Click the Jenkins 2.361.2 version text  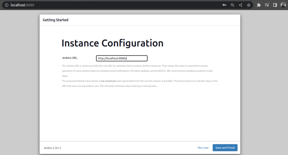[52, 148]
